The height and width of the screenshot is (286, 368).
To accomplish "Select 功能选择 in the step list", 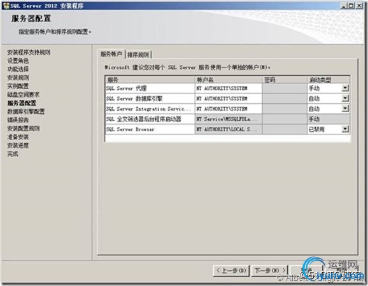I will click(18, 69).
